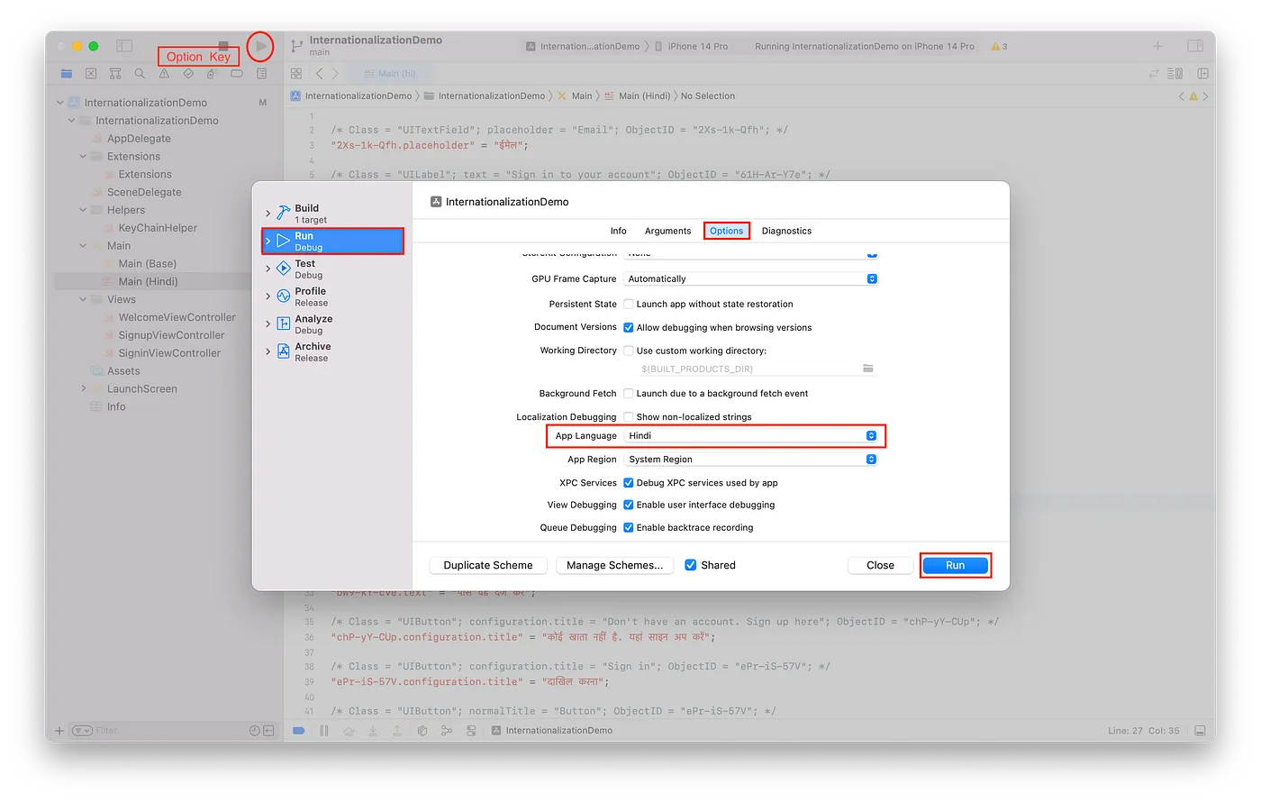Click the Manage Schemes… button

coord(615,565)
